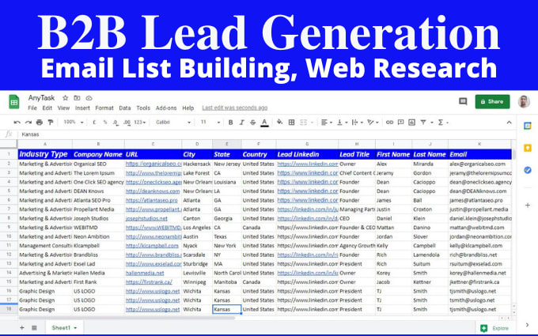The width and height of the screenshot is (538, 336).
Task: Open Google Calendar in side panel
Action: (x=528, y=126)
